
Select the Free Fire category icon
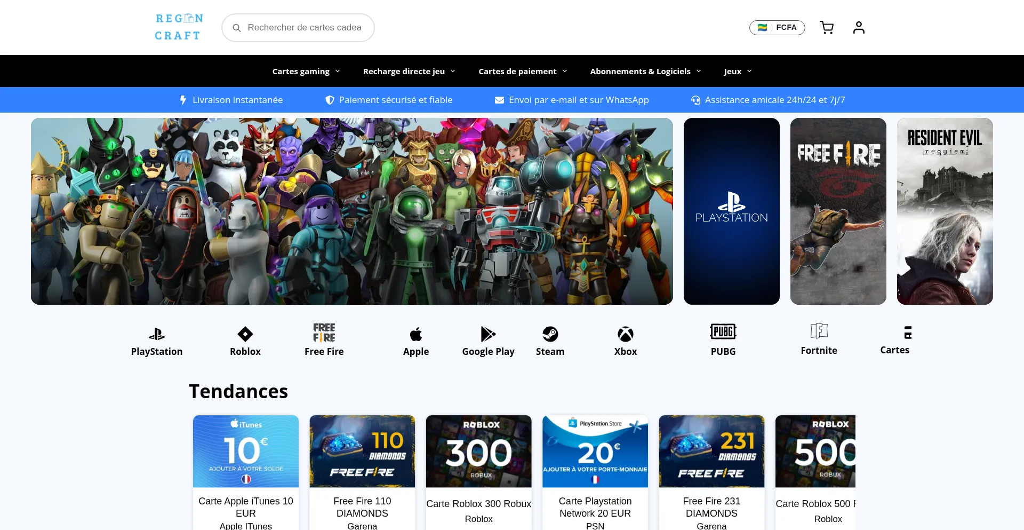324,333
